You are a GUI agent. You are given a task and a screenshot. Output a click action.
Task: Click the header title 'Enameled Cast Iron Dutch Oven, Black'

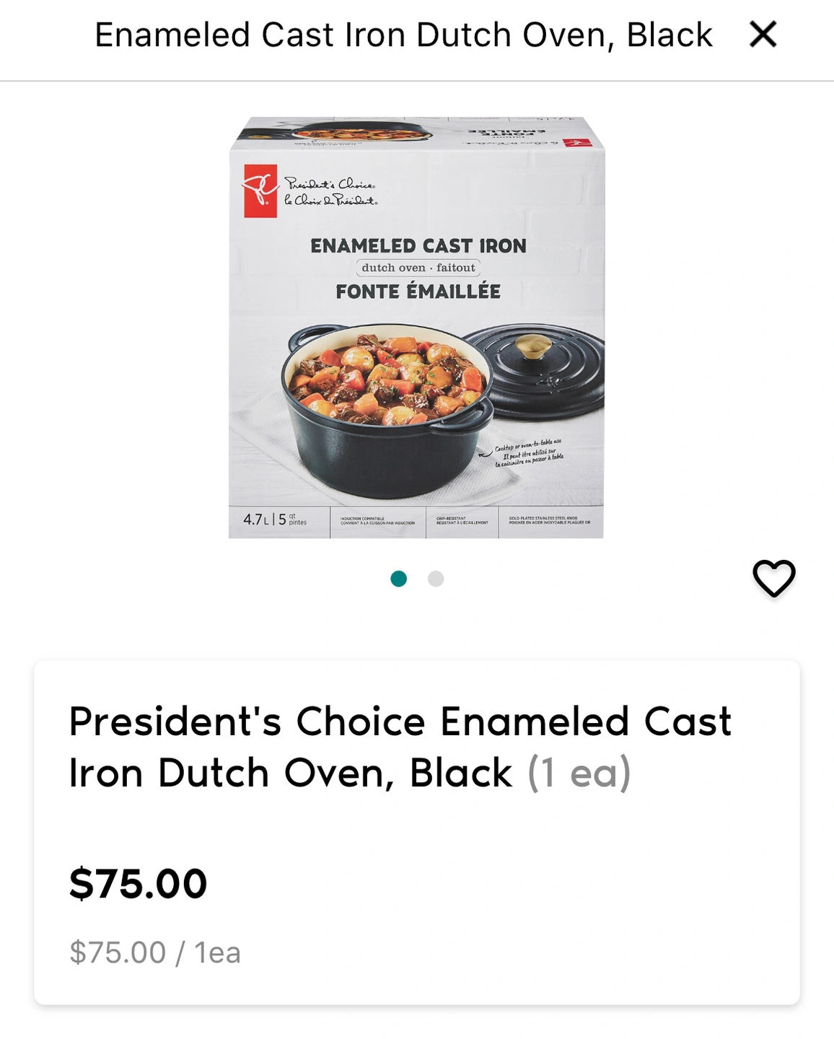(x=403, y=35)
